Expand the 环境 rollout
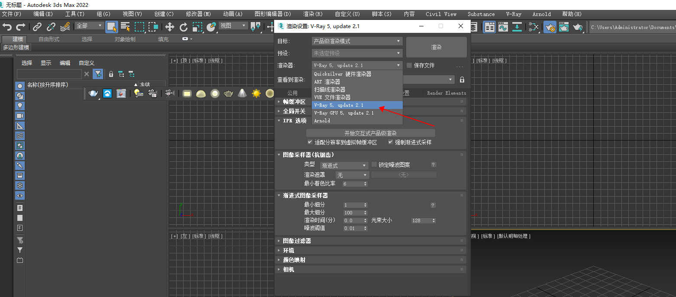 pyautogui.click(x=371, y=250)
